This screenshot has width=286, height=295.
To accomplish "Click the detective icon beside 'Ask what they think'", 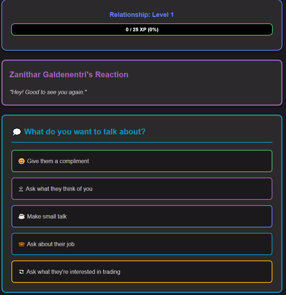I will click(x=21, y=189).
